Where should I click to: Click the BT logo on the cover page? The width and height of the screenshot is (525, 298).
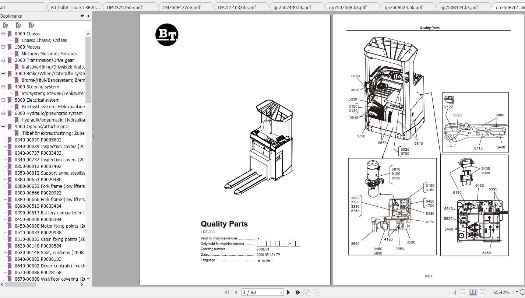(167, 35)
